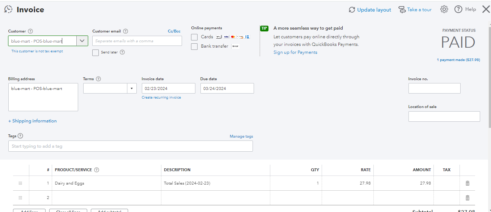Viewport: 491px width, 212px height.
Task: Open the settings gear icon
Action: coord(444,10)
